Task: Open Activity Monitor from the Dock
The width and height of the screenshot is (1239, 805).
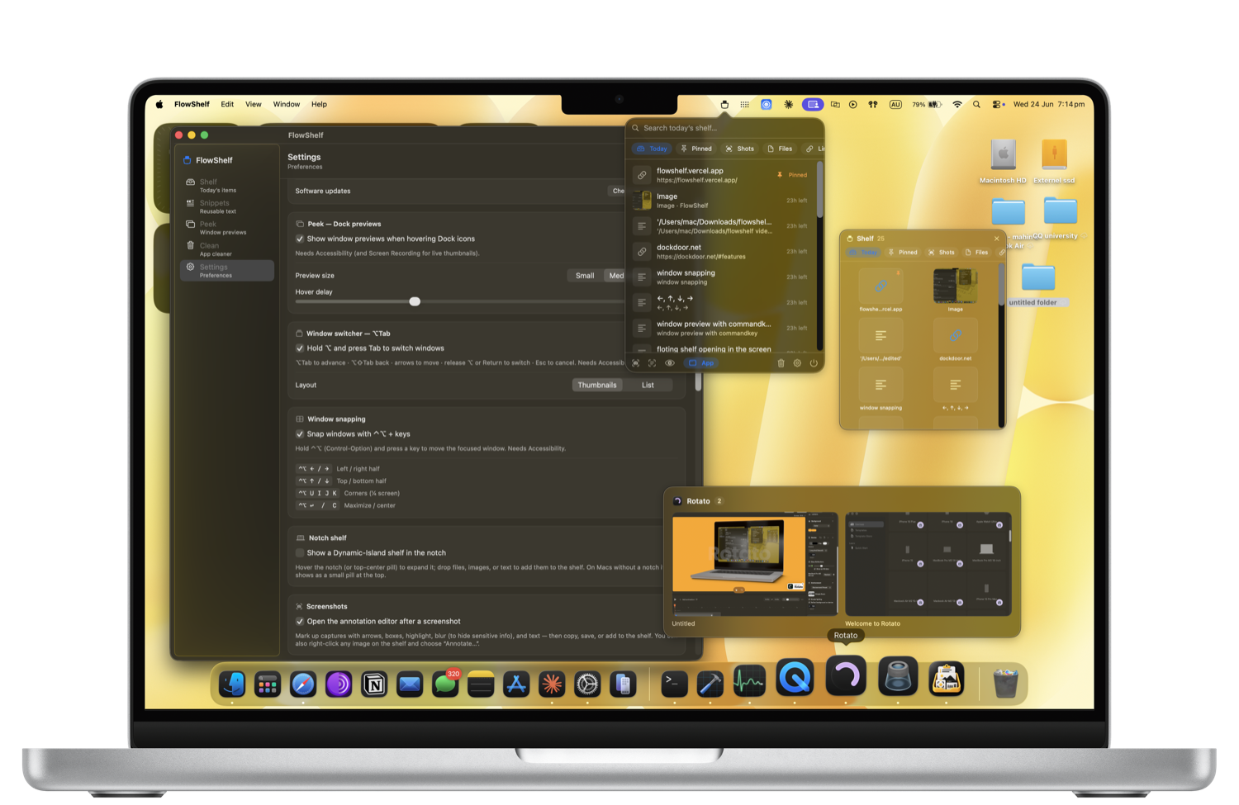Action: pos(749,682)
